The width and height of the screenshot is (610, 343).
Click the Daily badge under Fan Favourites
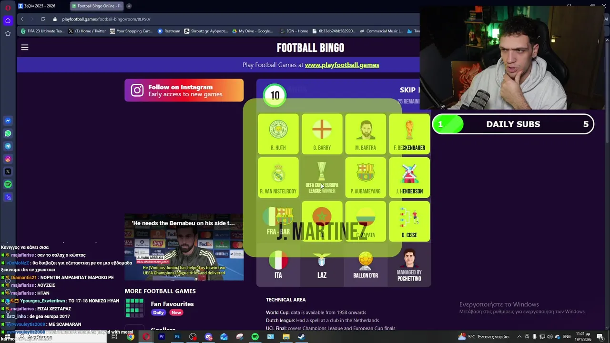[159, 313]
